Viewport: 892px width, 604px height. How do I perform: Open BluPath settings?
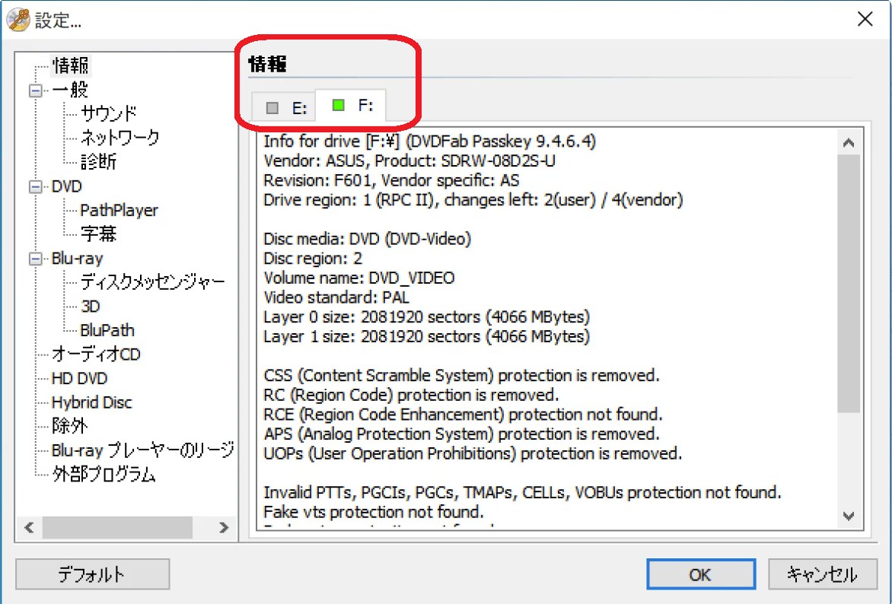click(x=107, y=330)
